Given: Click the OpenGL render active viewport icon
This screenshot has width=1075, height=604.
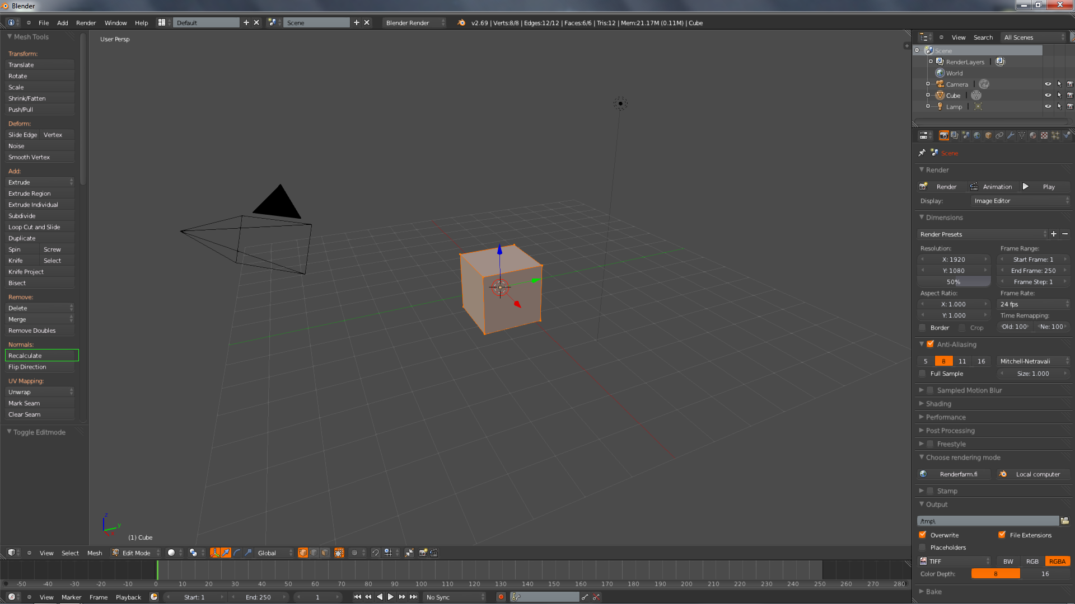Looking at the screenshot, I should pos(423,553).
